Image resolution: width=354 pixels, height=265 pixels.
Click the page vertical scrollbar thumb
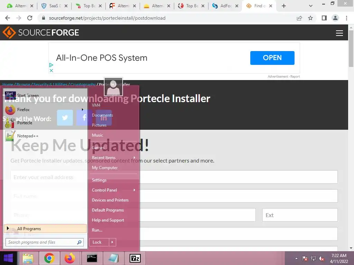click(351, 48)
